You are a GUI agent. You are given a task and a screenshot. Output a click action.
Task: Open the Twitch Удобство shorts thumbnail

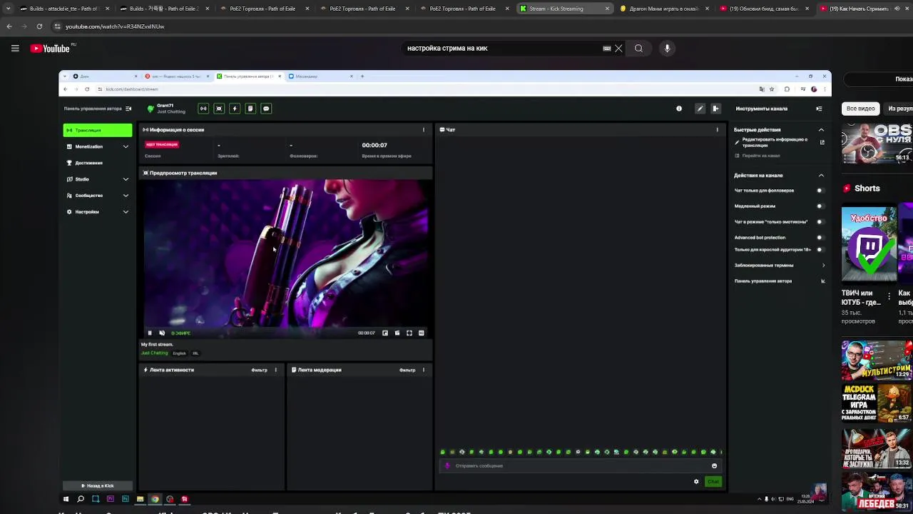point(869,244)
